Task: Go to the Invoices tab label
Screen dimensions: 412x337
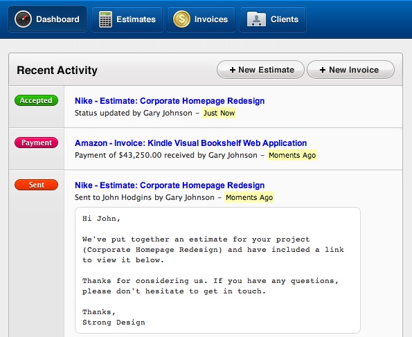Action: point(211,19)
